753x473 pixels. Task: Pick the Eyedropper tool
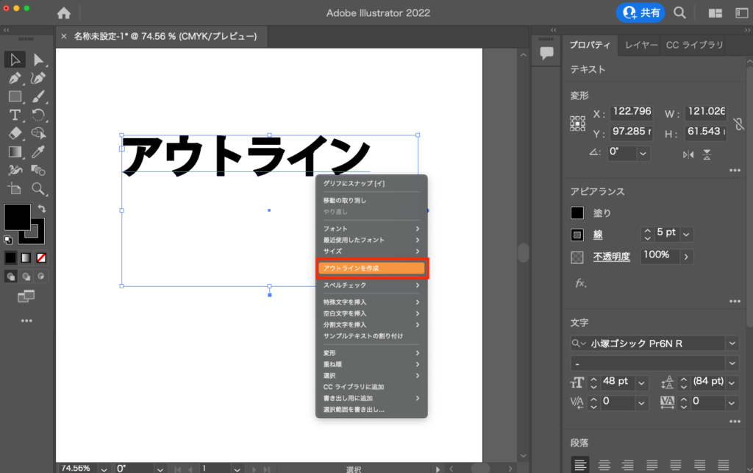pyautogui.click(x=38, y=152)
